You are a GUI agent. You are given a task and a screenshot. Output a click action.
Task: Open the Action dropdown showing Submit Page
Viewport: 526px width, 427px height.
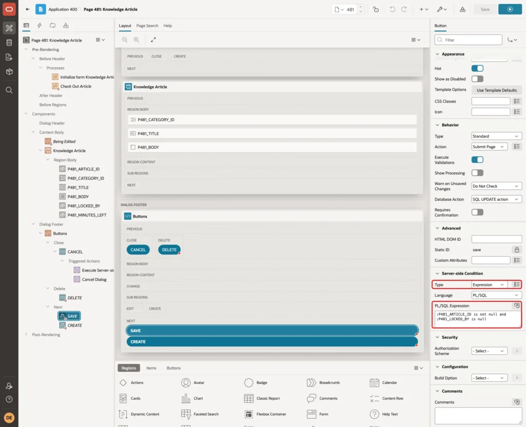[x=490, y=146]
